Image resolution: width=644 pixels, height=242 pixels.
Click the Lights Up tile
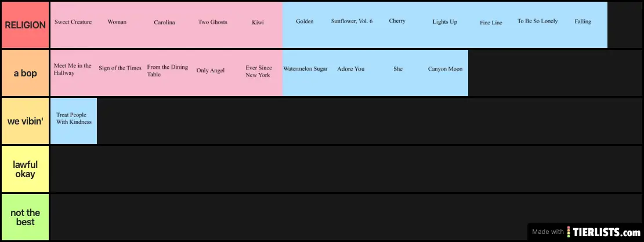pyautogui.click(x=445, y=24)
